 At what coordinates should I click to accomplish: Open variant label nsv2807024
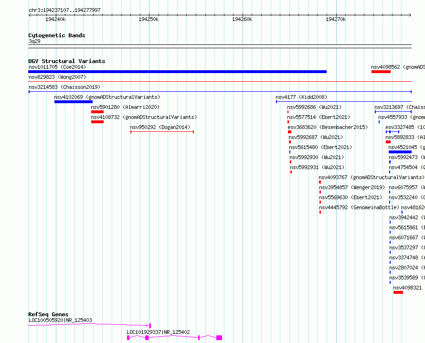(407, 268)
